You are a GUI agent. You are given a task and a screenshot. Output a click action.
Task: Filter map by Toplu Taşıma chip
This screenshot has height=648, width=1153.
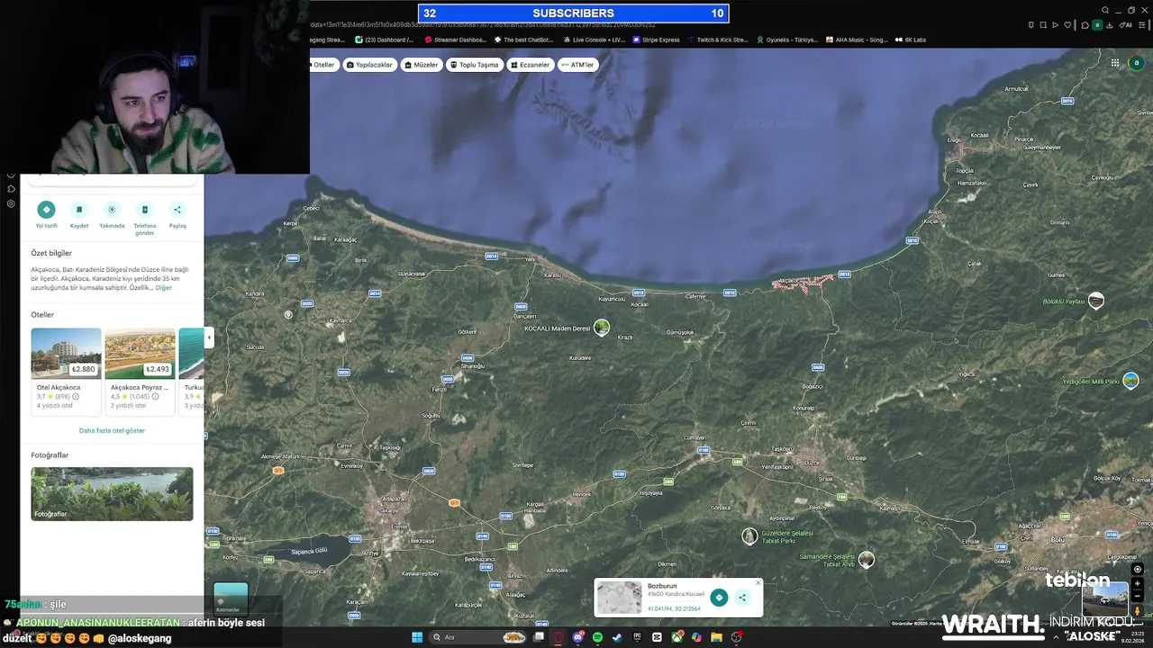point(474,65)
